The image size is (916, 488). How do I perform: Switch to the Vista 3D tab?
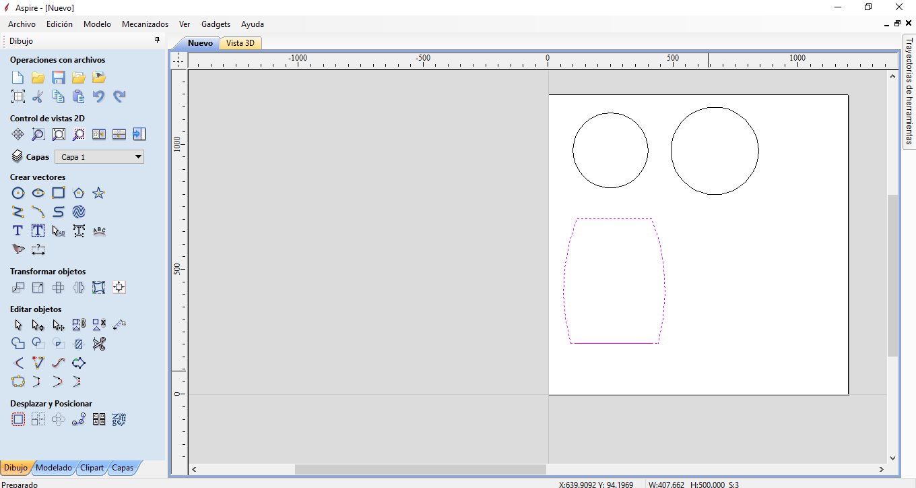(x=240, y=43)
